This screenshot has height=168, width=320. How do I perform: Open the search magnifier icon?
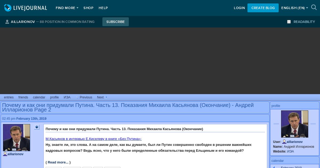(x=314, y=8)
